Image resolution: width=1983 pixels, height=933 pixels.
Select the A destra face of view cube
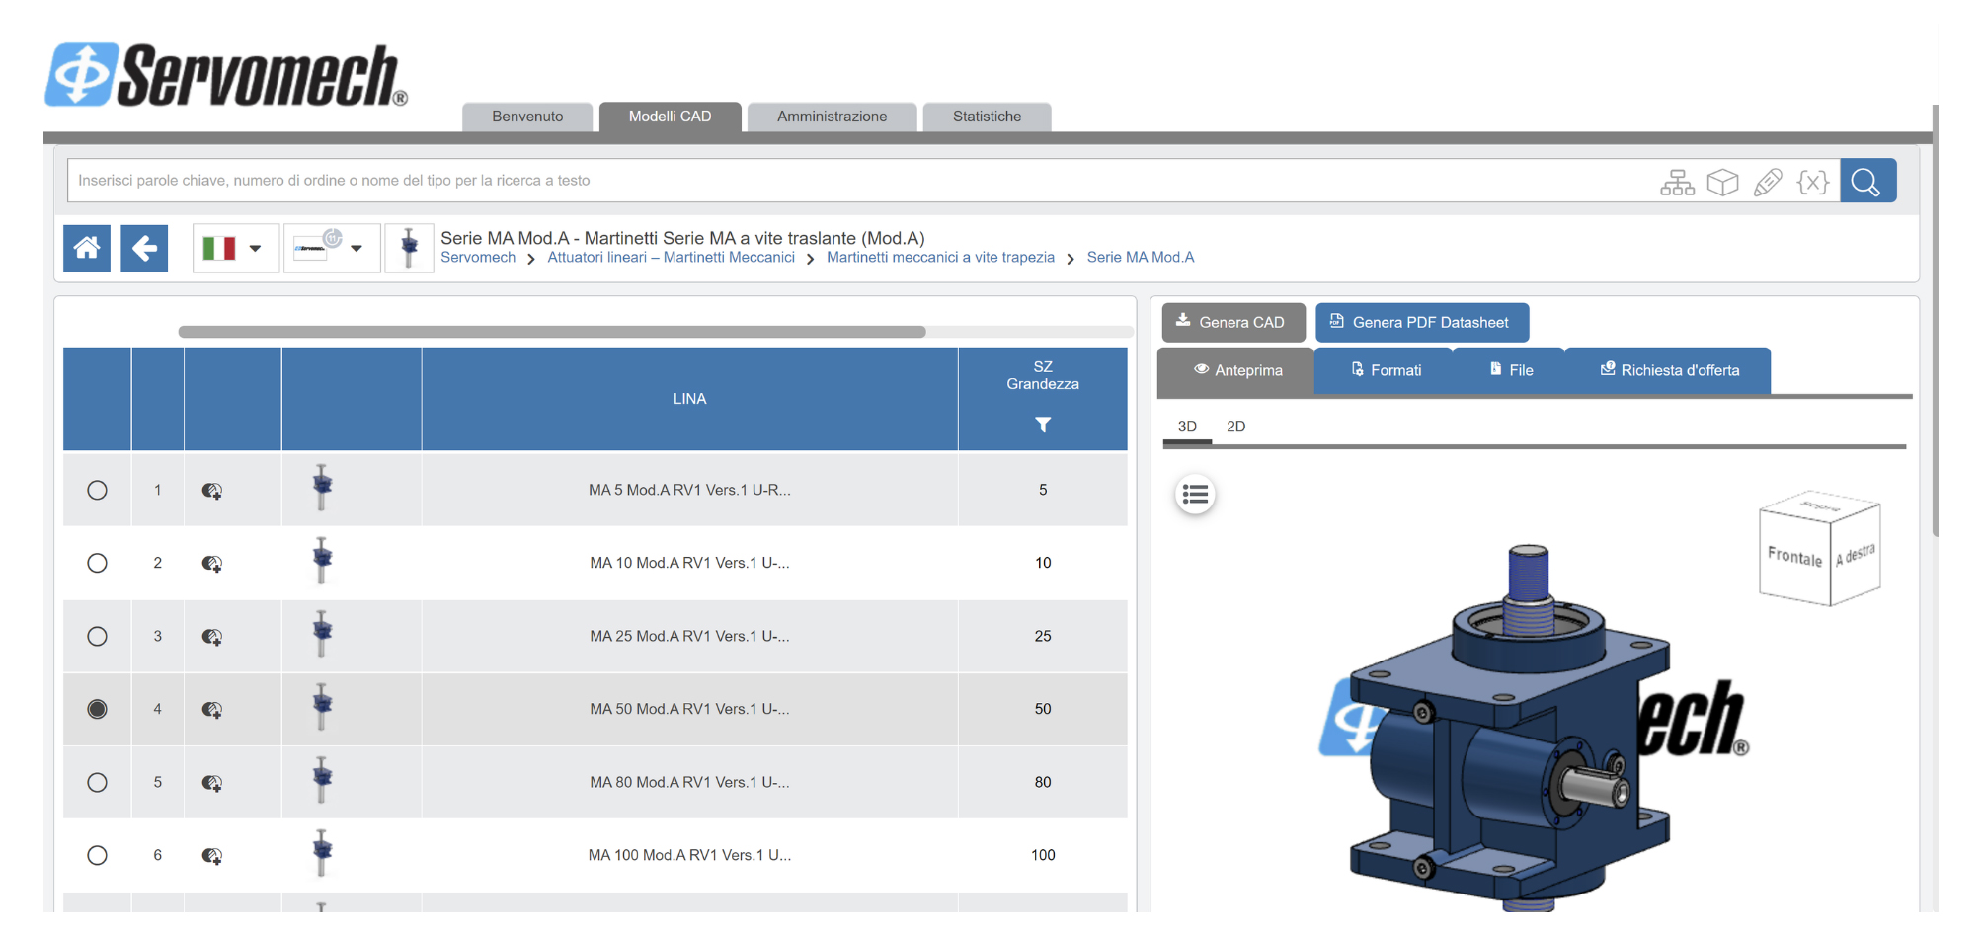[x=1856, y=554]
